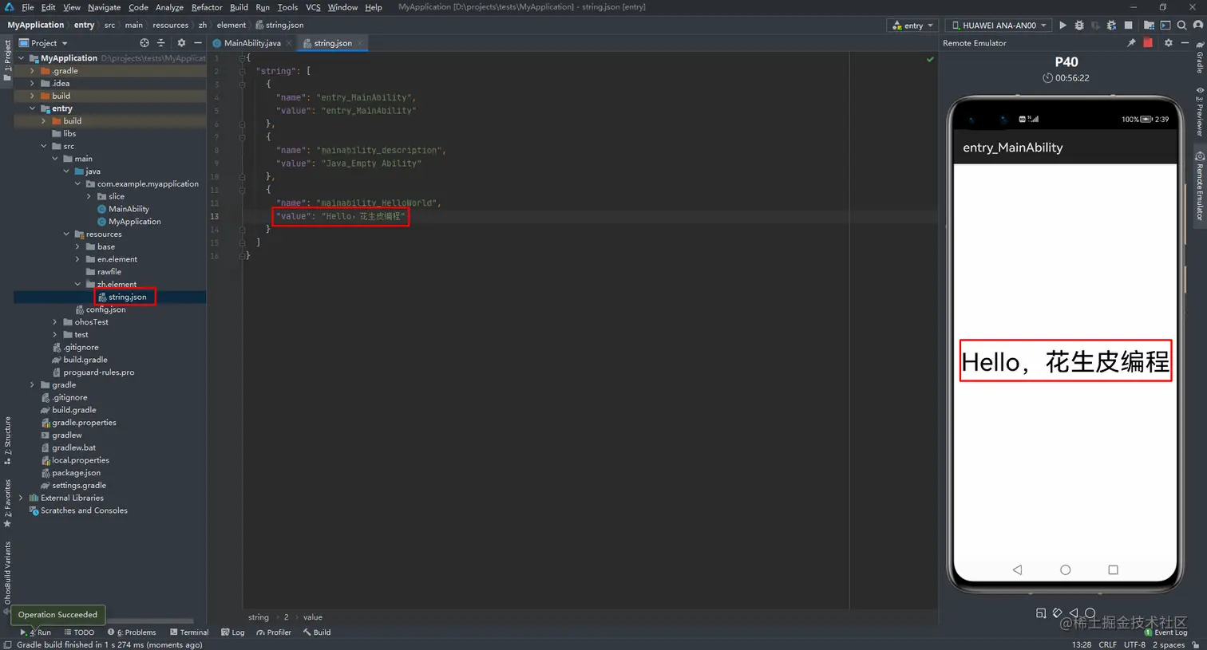The width and height of the screenshot is (1207, 650).
Task: Open the Build menu
Action: point(239,7)
